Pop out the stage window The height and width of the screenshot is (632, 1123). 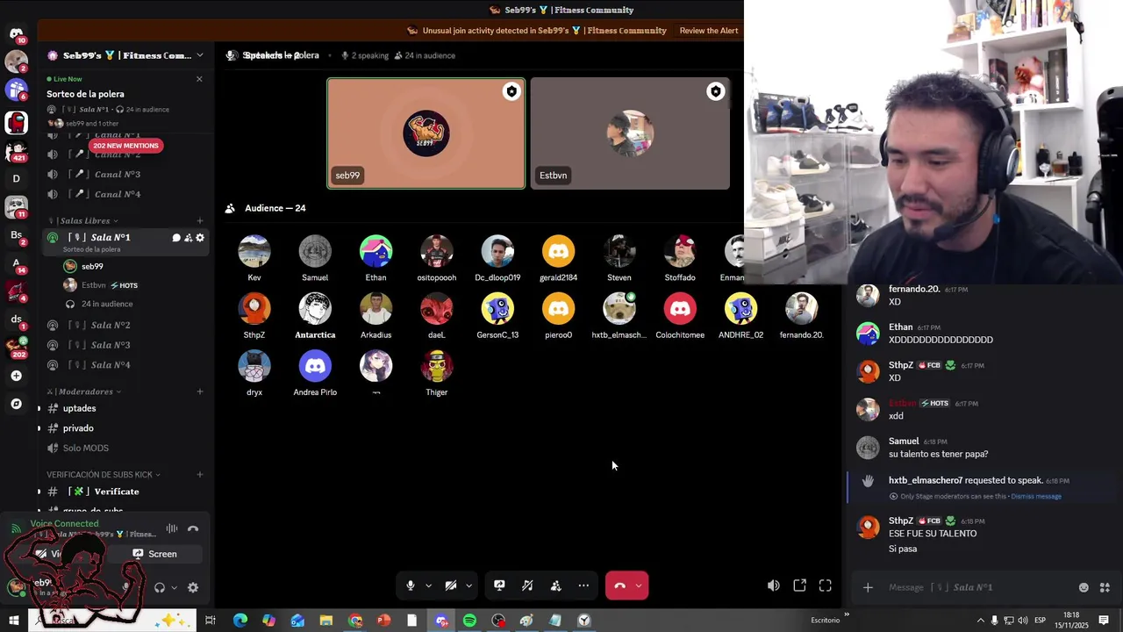(799, 585)
